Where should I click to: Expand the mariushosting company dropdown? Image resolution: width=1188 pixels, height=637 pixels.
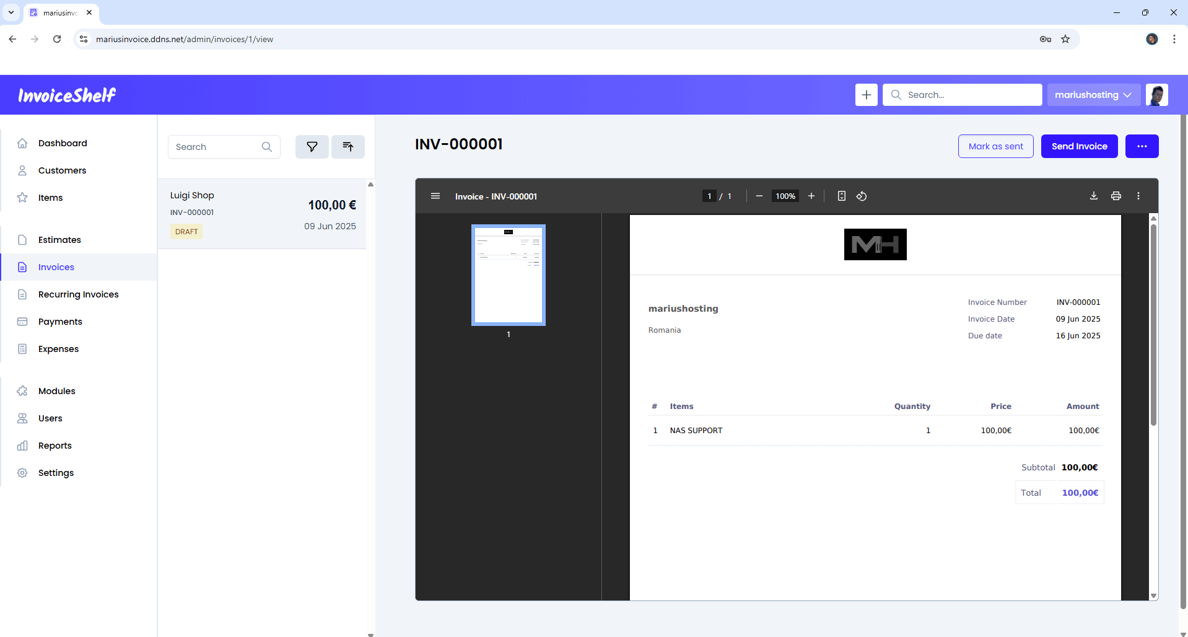pyautogui.click(x=1093, y=95)
